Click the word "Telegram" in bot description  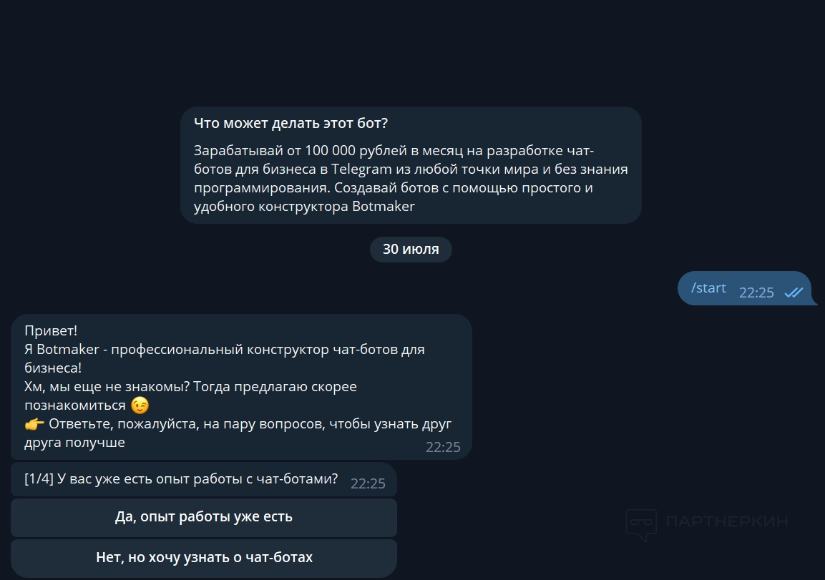361,169
